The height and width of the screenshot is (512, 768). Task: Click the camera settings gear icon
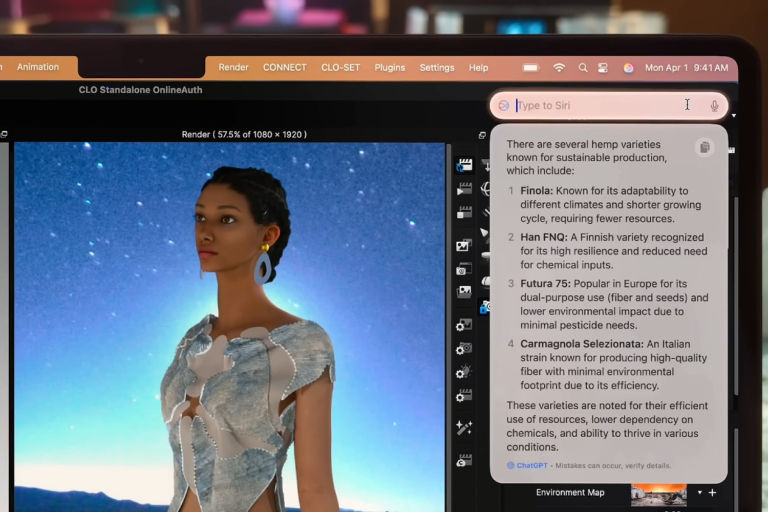click(x=464, y=349)
